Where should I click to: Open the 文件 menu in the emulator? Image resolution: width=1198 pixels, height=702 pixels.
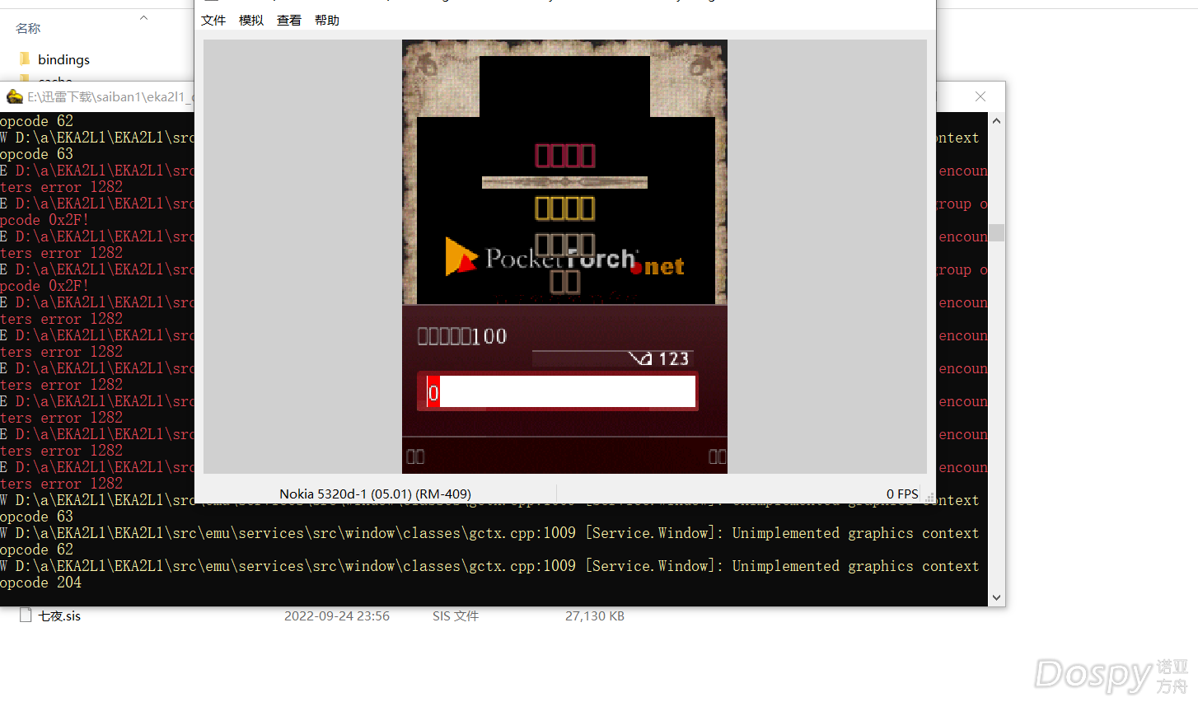213,20
